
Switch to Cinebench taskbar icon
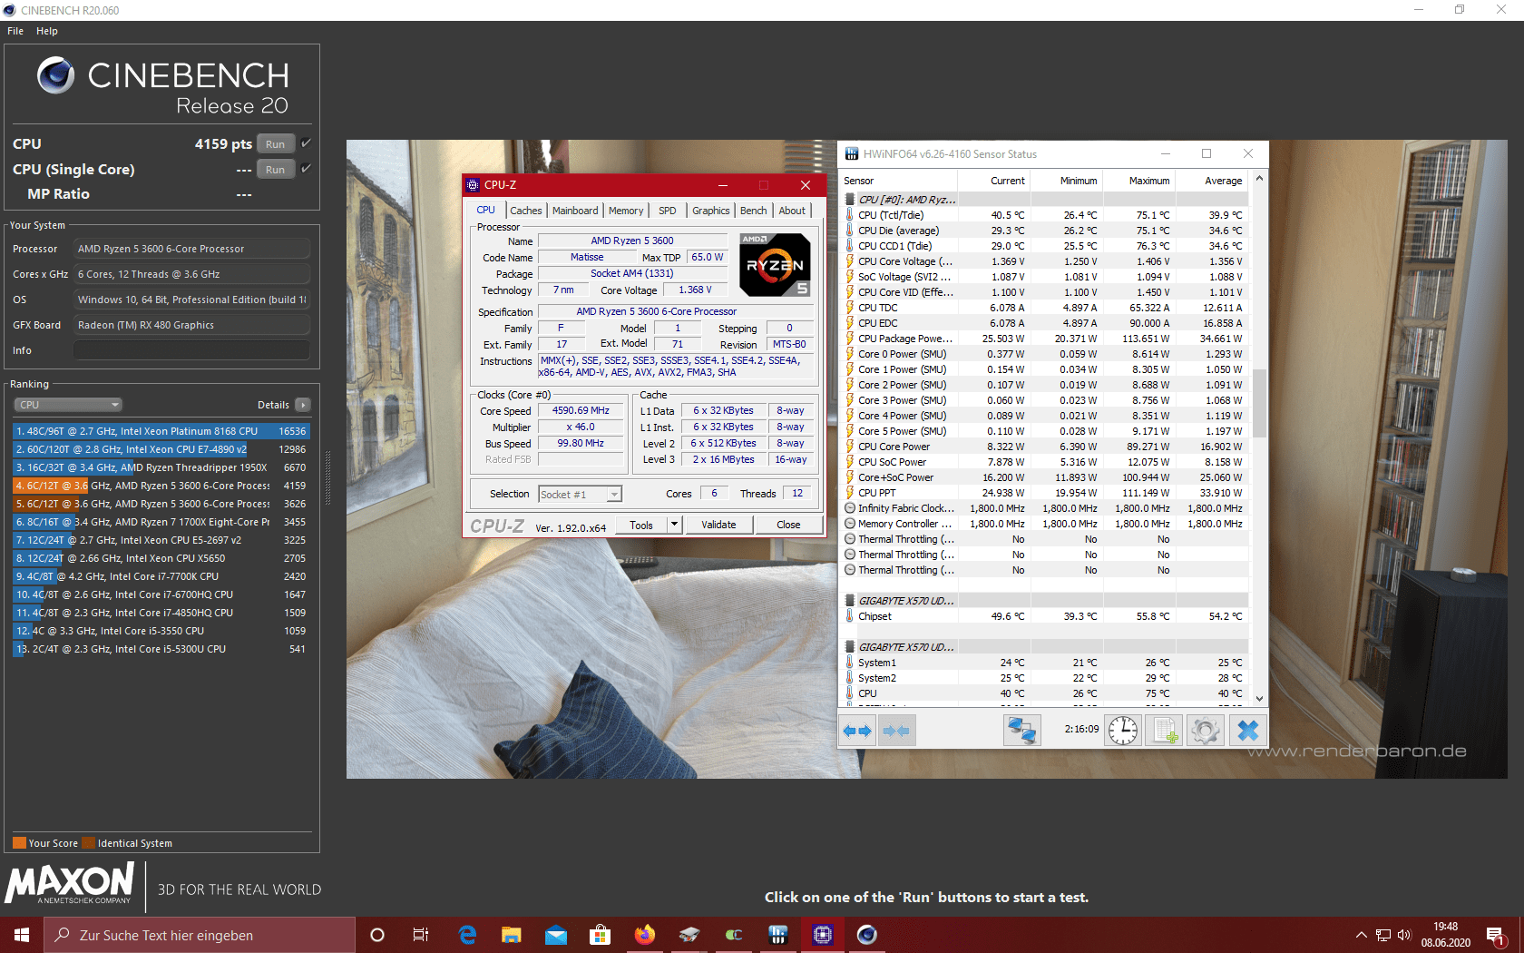pyautogui.click(x=867, y=935)
